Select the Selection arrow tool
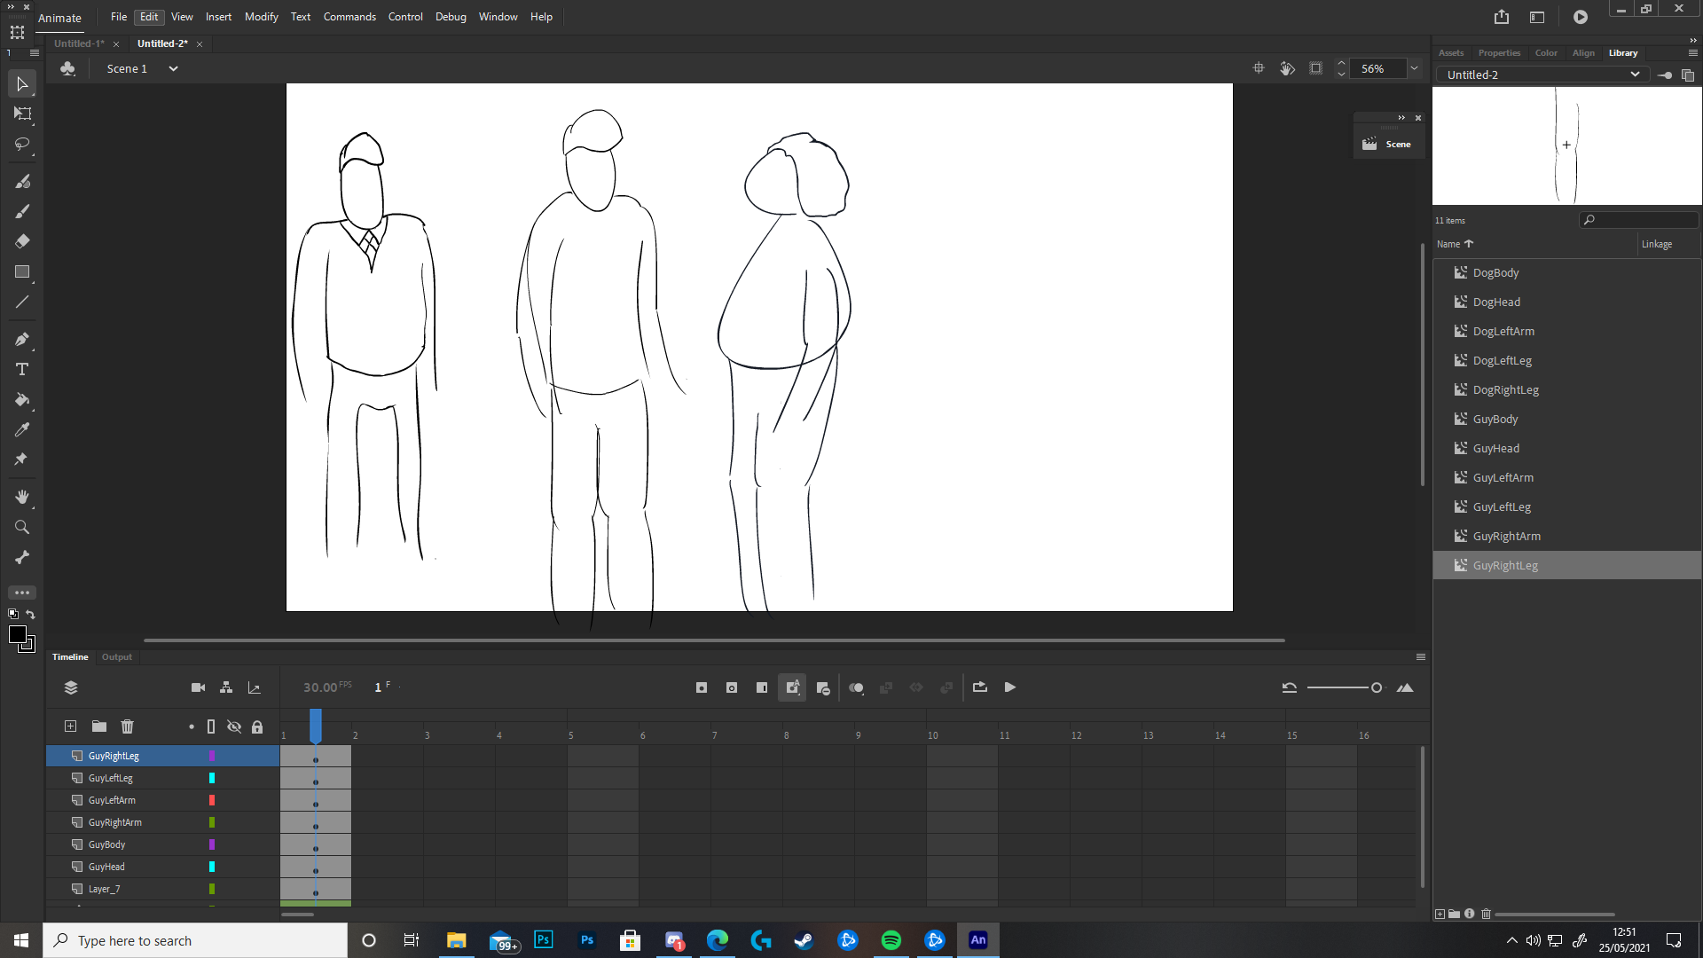The width and height of the screenshot is (1703, 958). pyautogui.click(x=22, y=84)
